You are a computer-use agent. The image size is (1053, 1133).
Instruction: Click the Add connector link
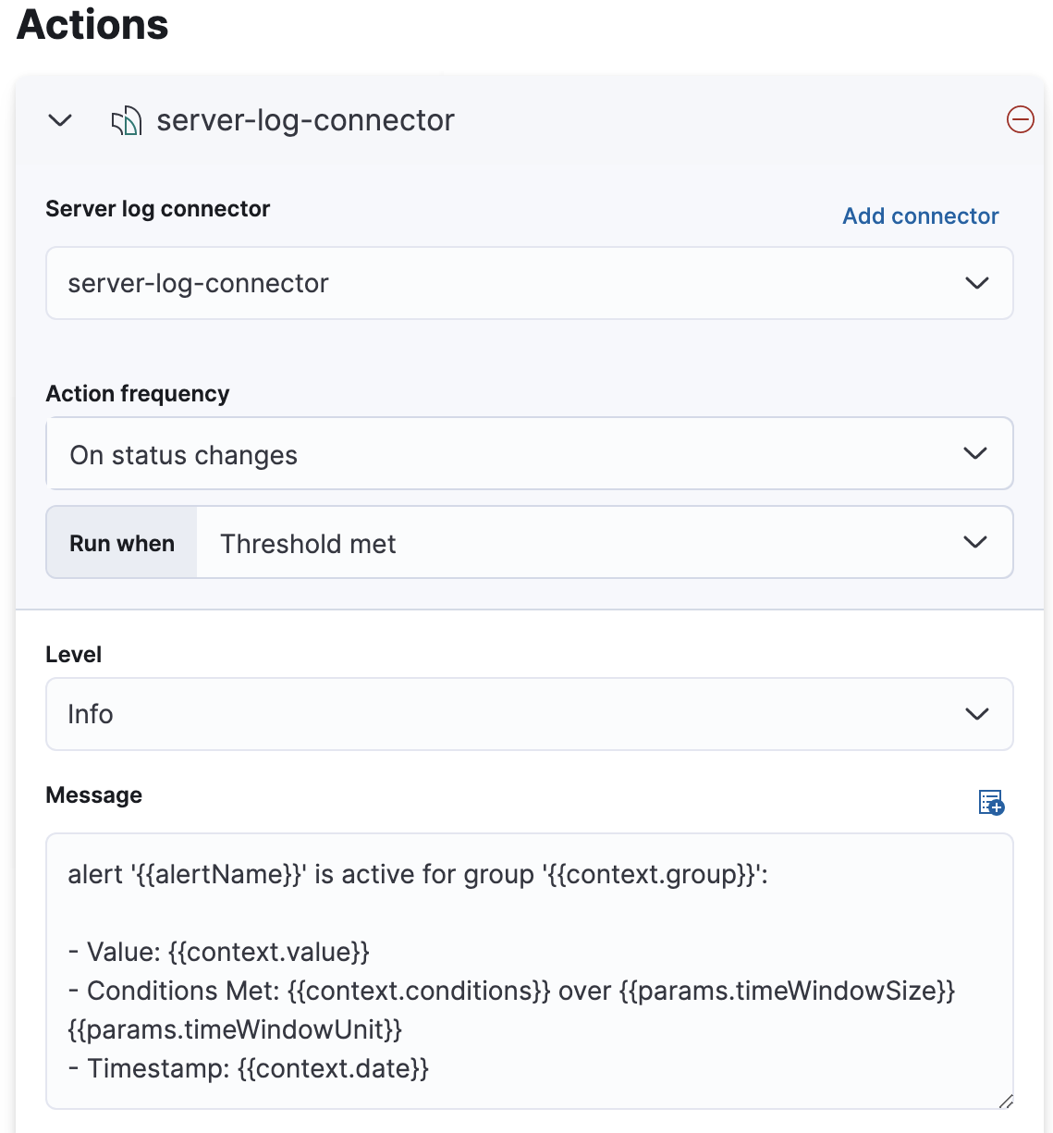[920, 216]
